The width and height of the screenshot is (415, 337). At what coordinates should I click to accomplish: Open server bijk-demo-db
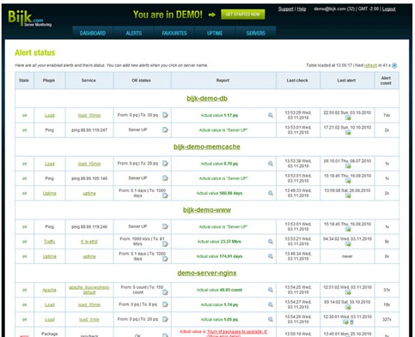[207, 99]
